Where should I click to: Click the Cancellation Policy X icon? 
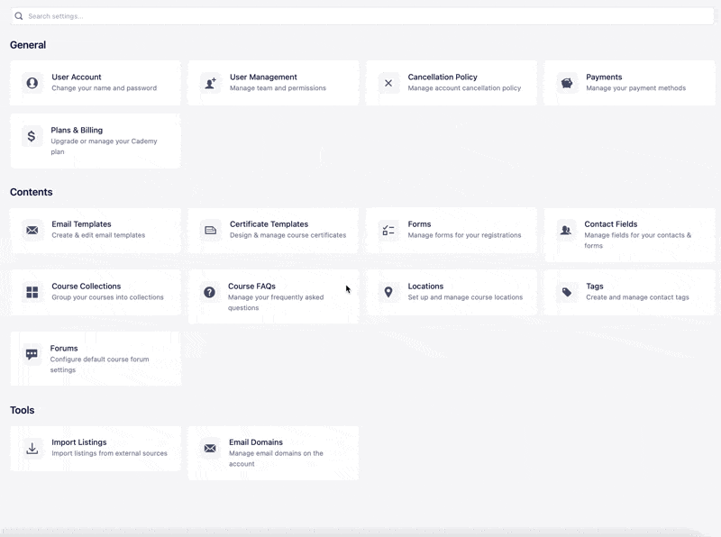tap(388, 82)
